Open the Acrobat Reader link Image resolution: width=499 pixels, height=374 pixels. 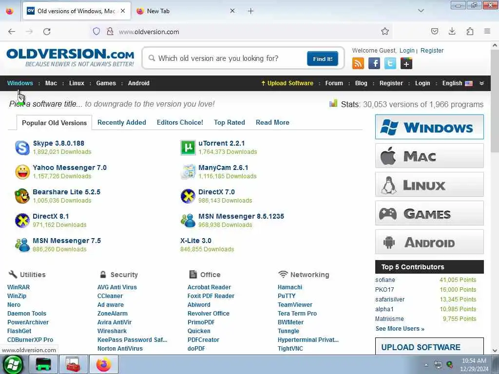click(x=209, y=287)
